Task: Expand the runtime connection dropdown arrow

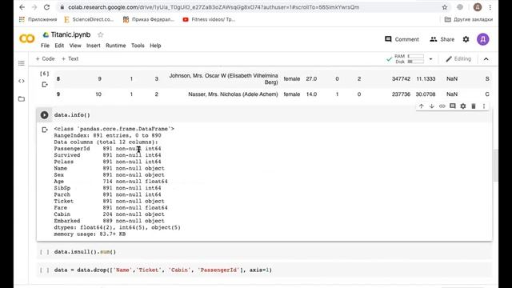Action: [x=430, y=59]
